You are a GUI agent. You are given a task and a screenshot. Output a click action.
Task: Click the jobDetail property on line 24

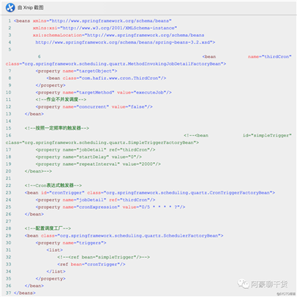click(x=95, y=200)
